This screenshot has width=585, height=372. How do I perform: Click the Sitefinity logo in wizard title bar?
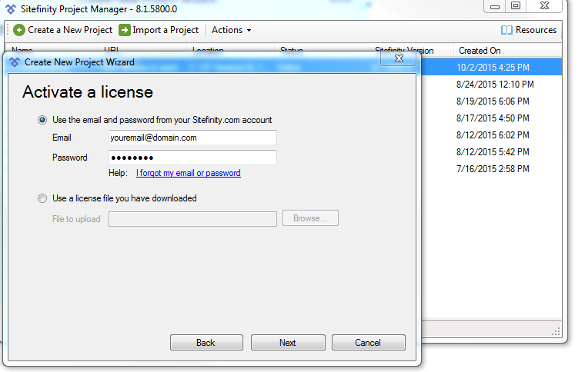point(15,62)
